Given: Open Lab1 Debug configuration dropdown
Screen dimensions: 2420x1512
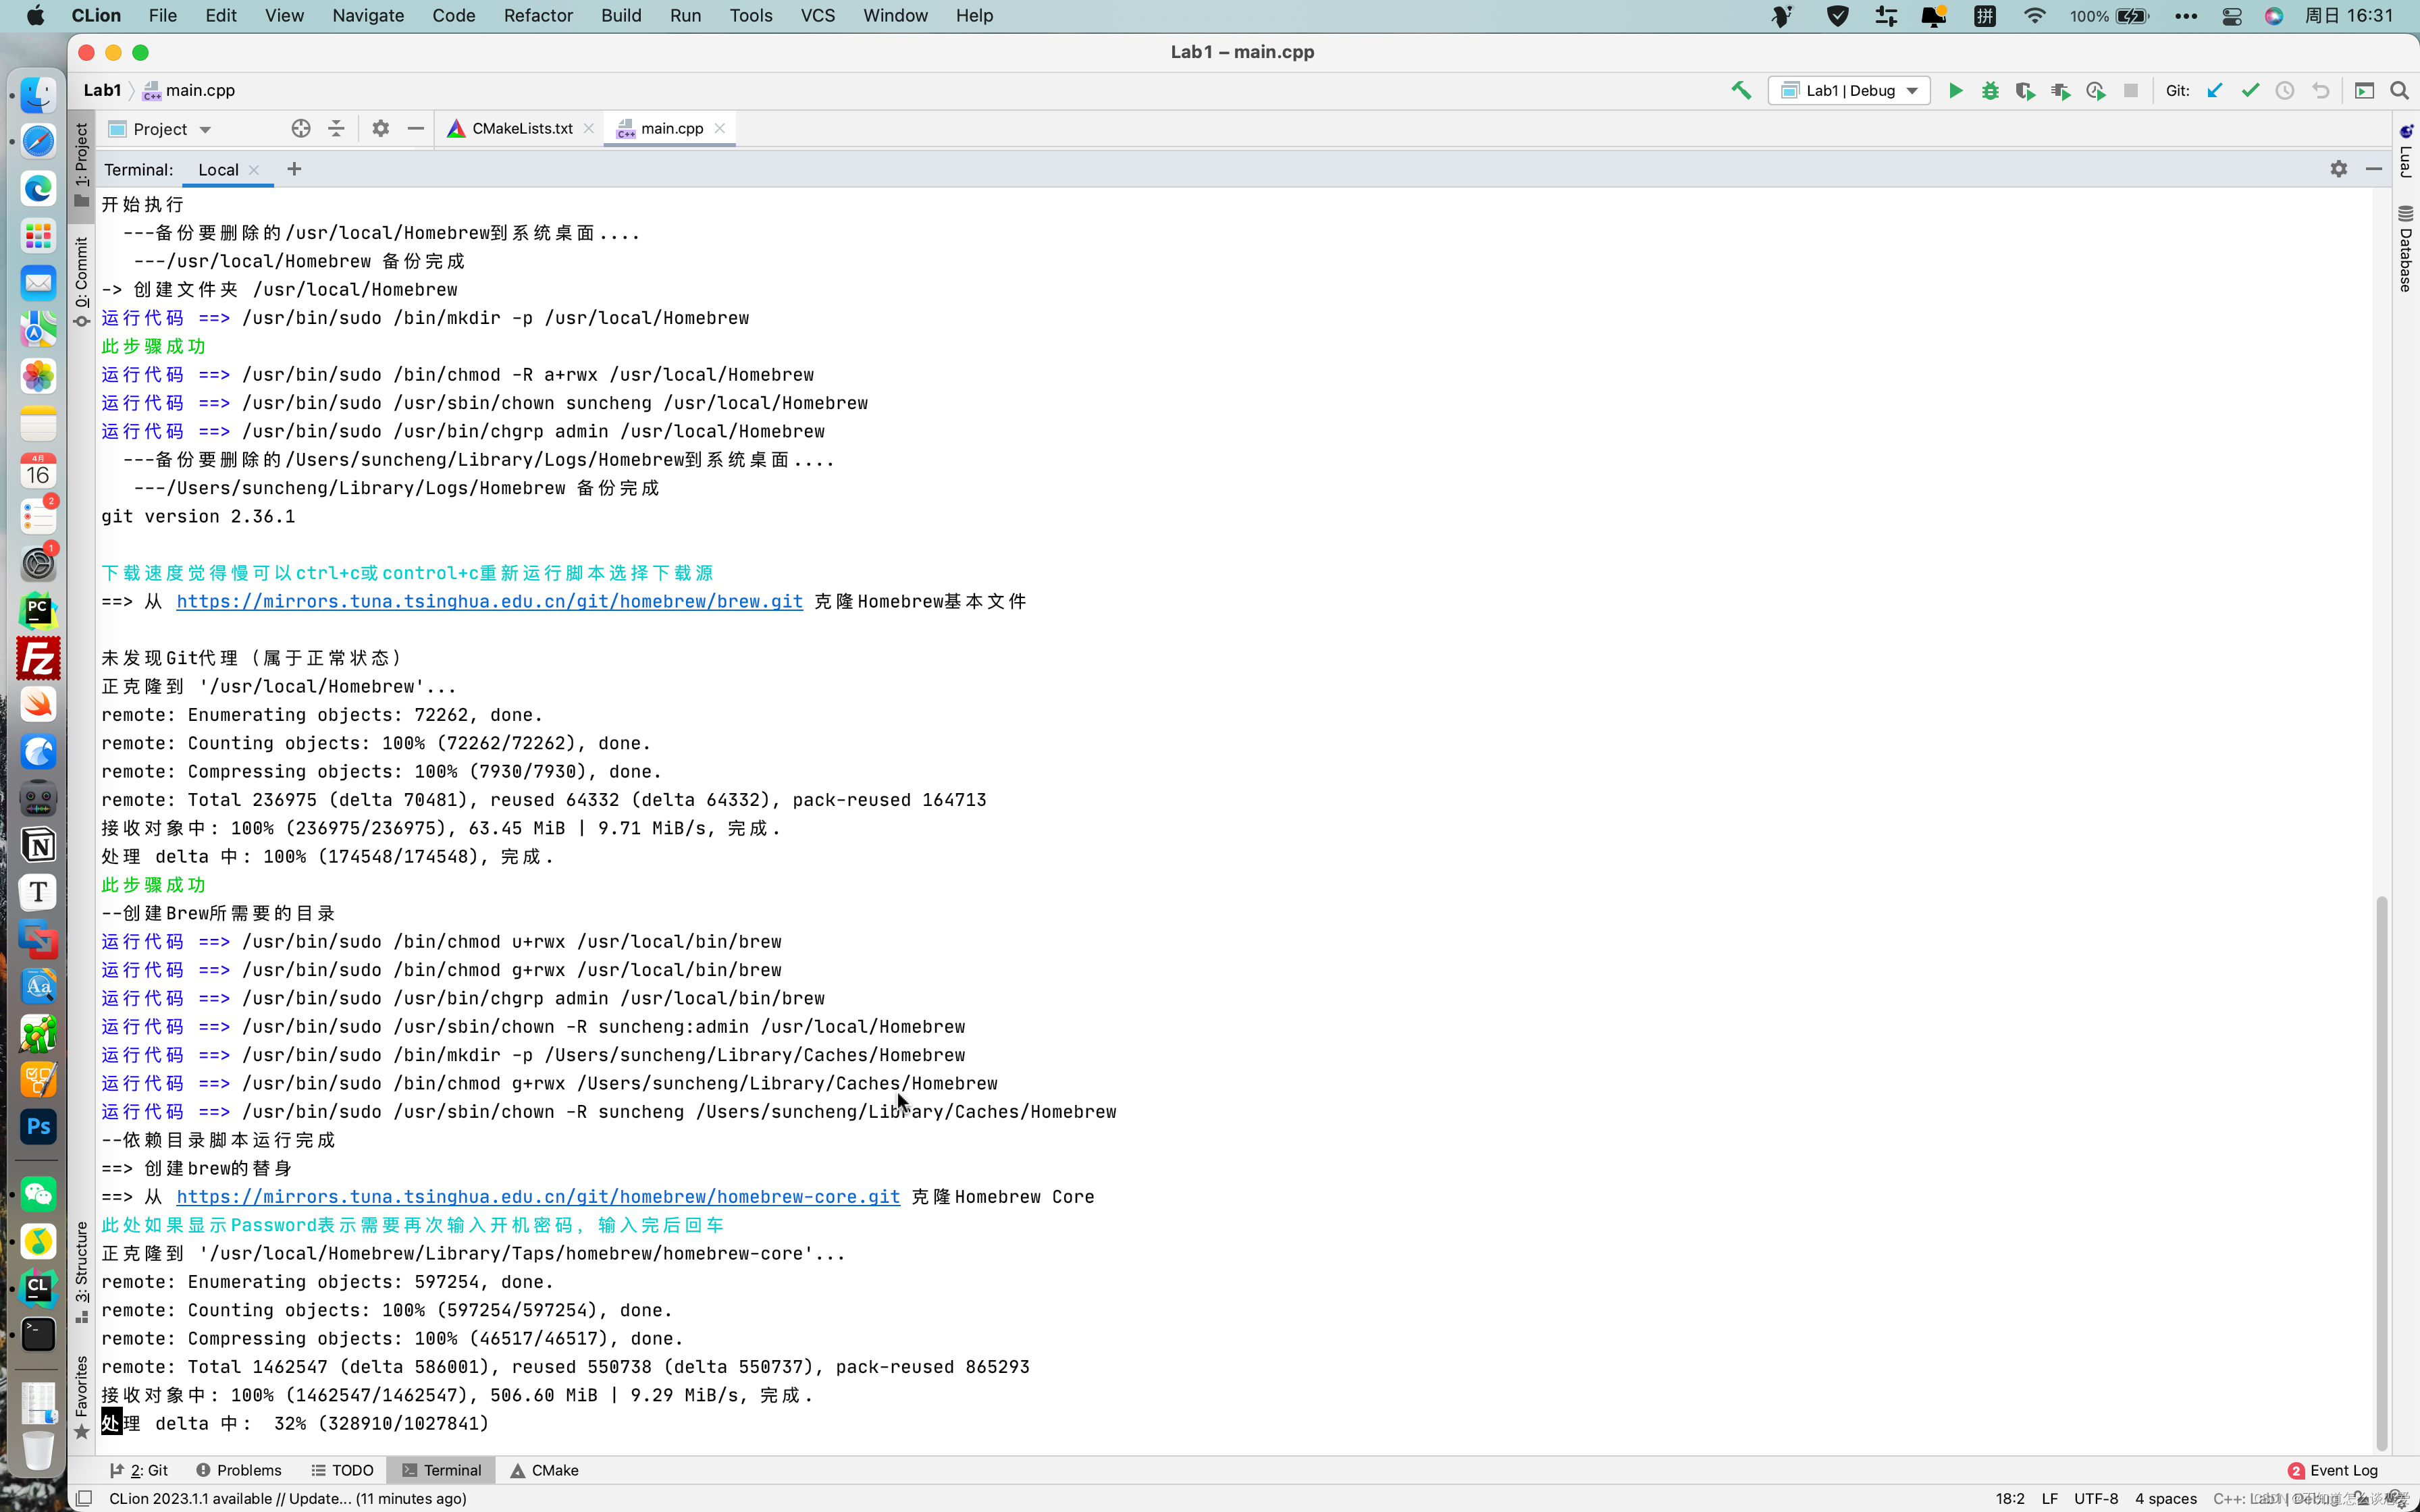Looking at the screenshot, I should tap(1849, 91).
